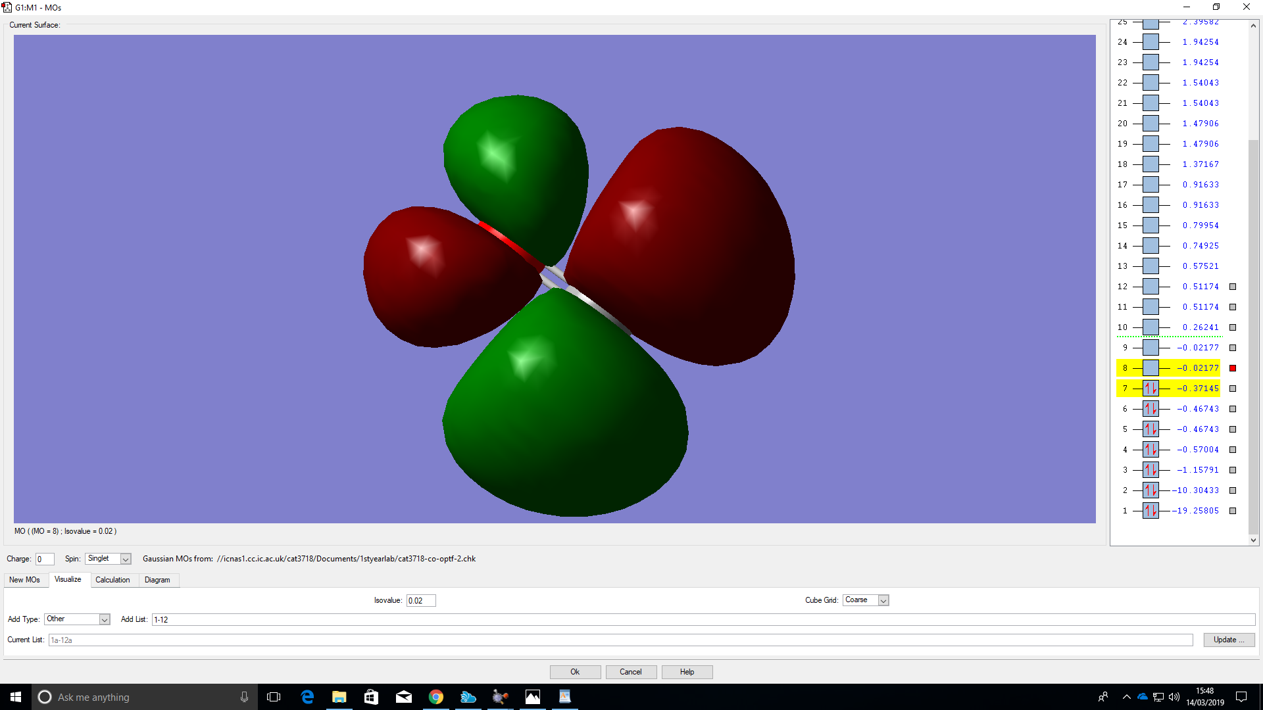This screenshot has height=710, width=1263.
Task: Click the orbital box for MO 12
Action: click(x=1151, y=287)
